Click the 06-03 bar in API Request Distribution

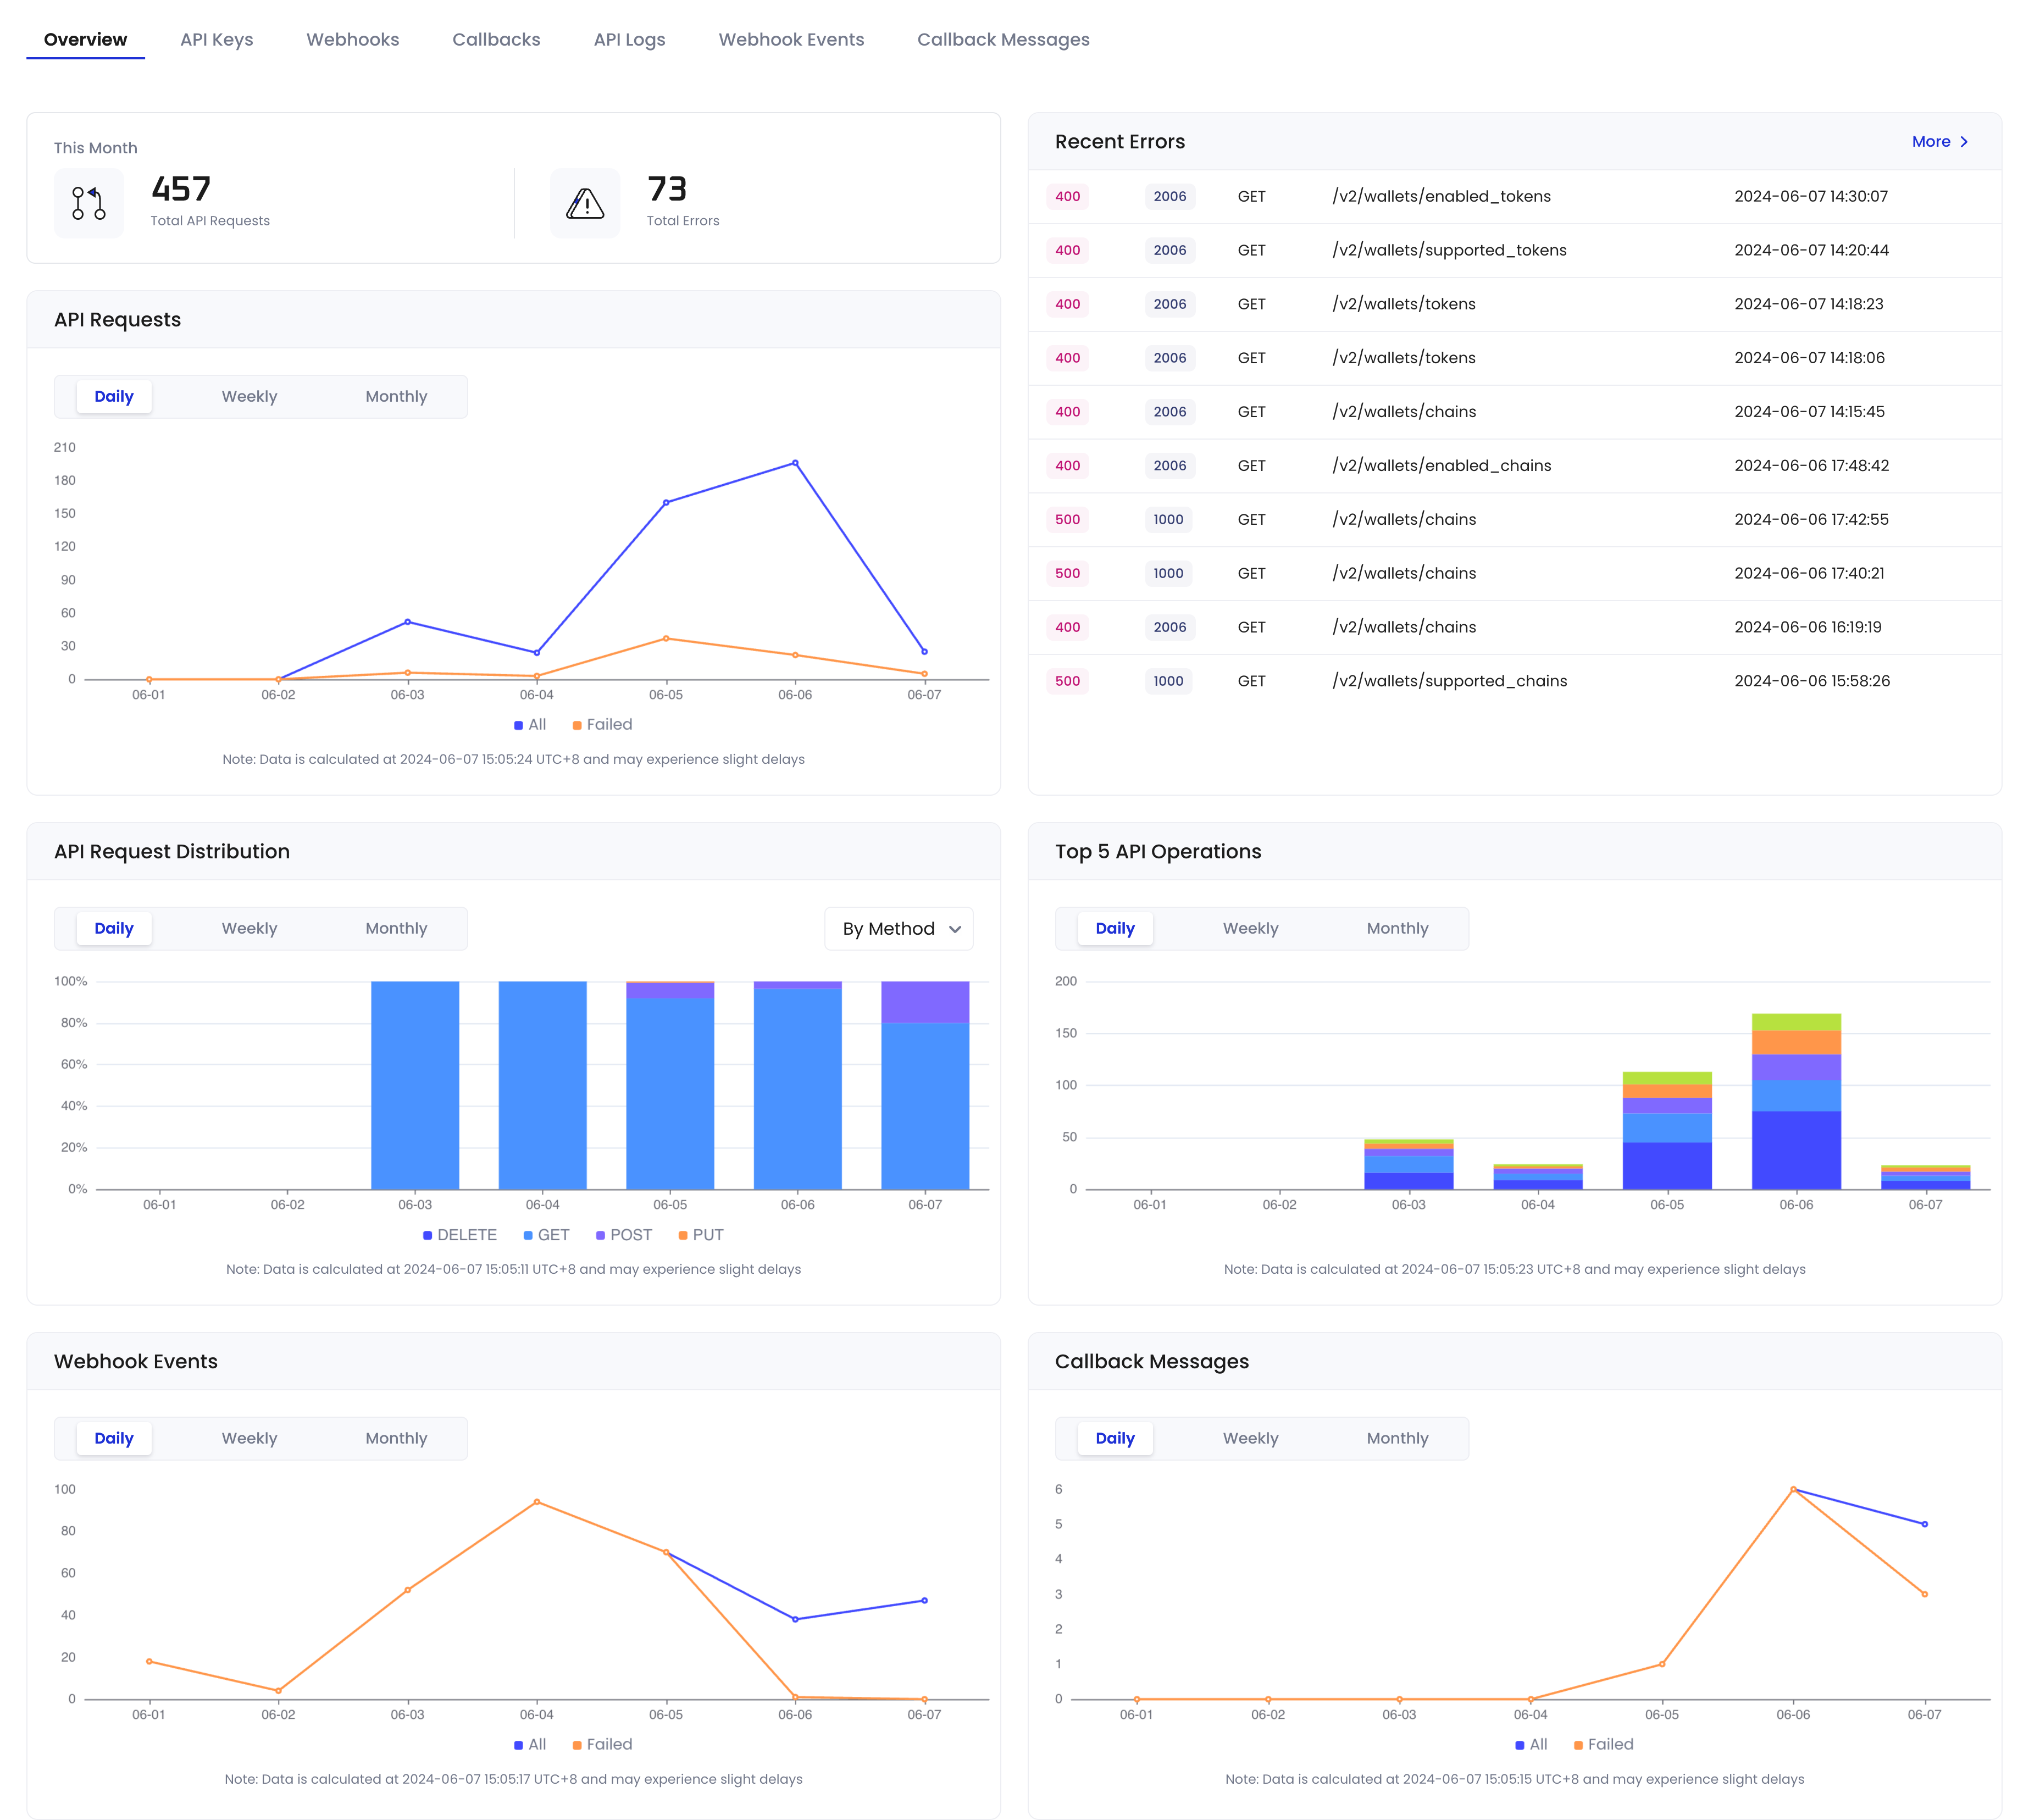click(415, 1086)
